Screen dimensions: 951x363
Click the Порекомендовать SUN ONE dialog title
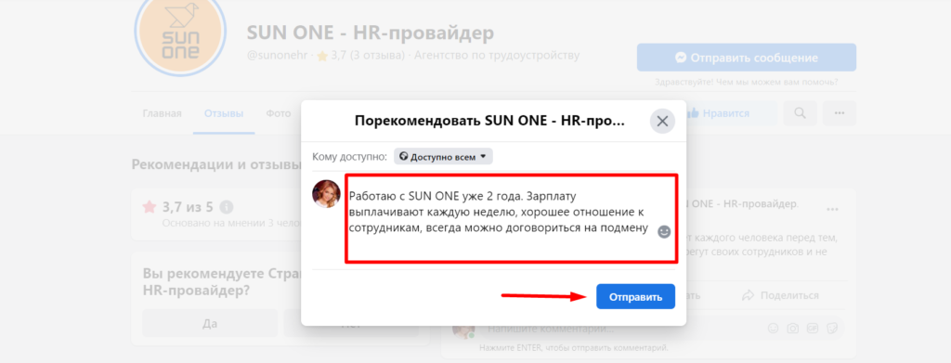[x=489, y=122]
